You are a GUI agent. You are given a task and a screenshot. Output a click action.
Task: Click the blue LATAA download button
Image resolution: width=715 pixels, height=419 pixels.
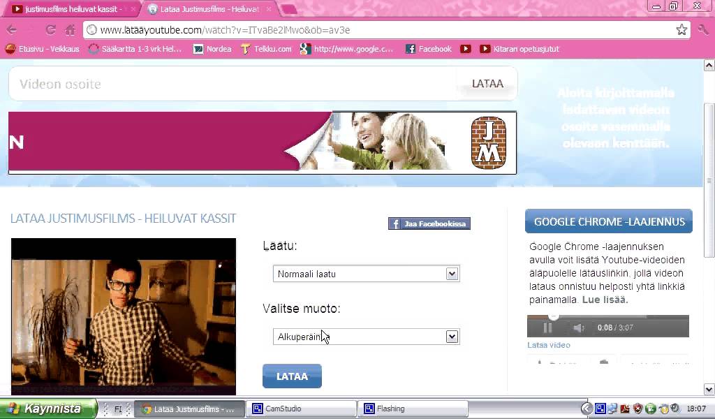click(293, 376)
